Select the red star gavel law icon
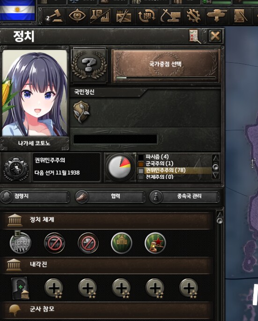This screenshot has width=258, height=321. [155, 243]
